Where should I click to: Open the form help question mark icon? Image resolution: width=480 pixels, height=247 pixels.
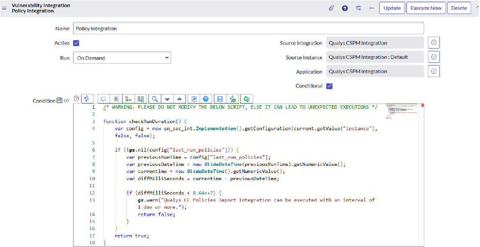click(345, 8)
